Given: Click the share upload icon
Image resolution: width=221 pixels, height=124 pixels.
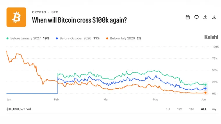Looking at the screenshot, I should pos(205,17).
